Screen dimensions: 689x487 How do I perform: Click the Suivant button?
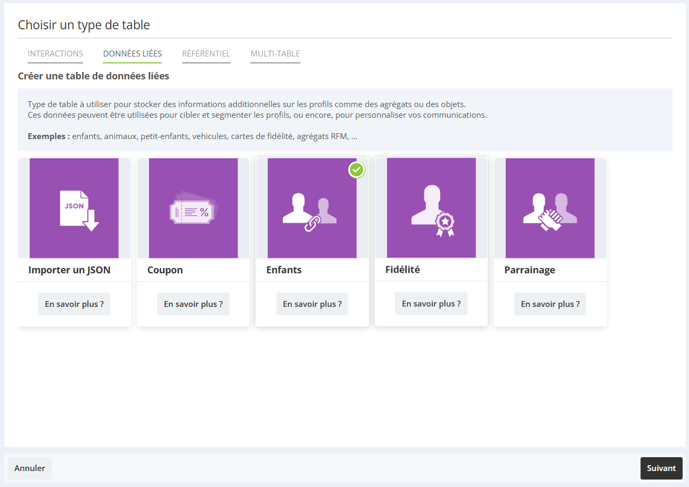[x=661, y=468]
